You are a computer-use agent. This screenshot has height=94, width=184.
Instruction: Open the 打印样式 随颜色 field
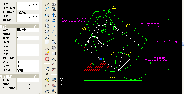28,12
